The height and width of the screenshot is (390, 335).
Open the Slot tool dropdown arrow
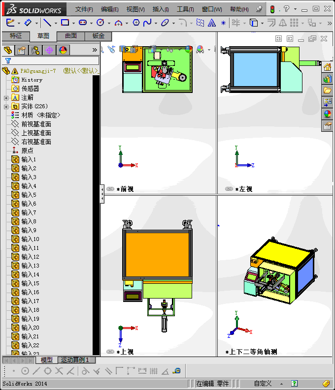click(x=91, y=23)
